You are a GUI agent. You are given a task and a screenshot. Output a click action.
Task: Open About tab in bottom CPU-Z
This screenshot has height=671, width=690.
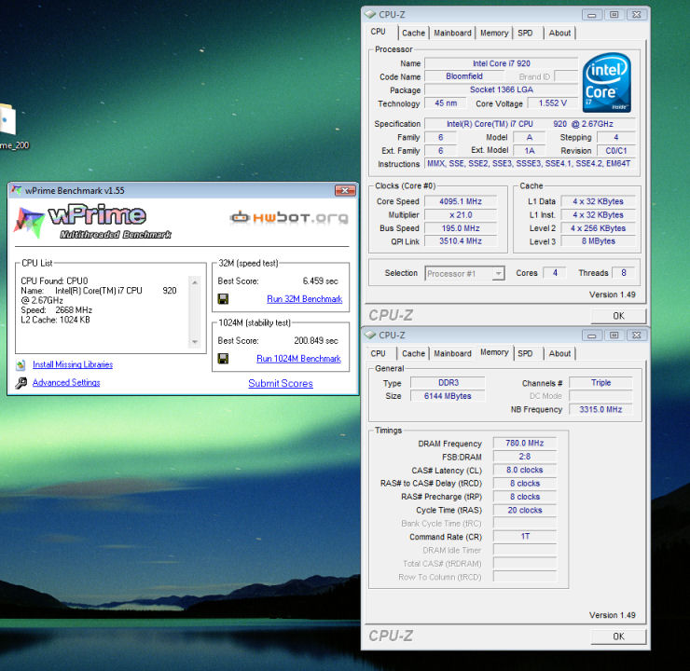[x=559, y=353]
